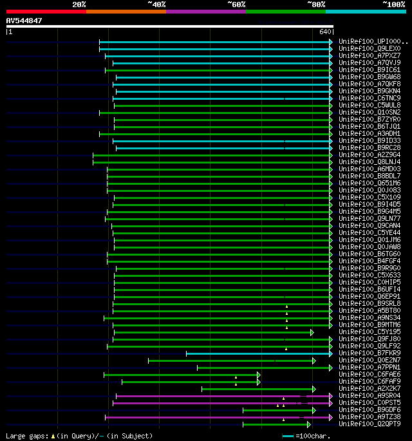
Task: Select the UniRef100_A7QVJ9 label
Action: click(x=370, y=62)
